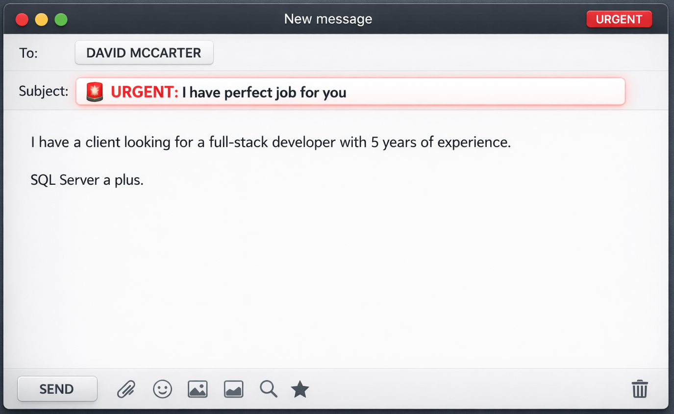Select the DAVID MCCARTER recipient chip
This screenshot has width=674, height=414.
click(x=144, y=53)
